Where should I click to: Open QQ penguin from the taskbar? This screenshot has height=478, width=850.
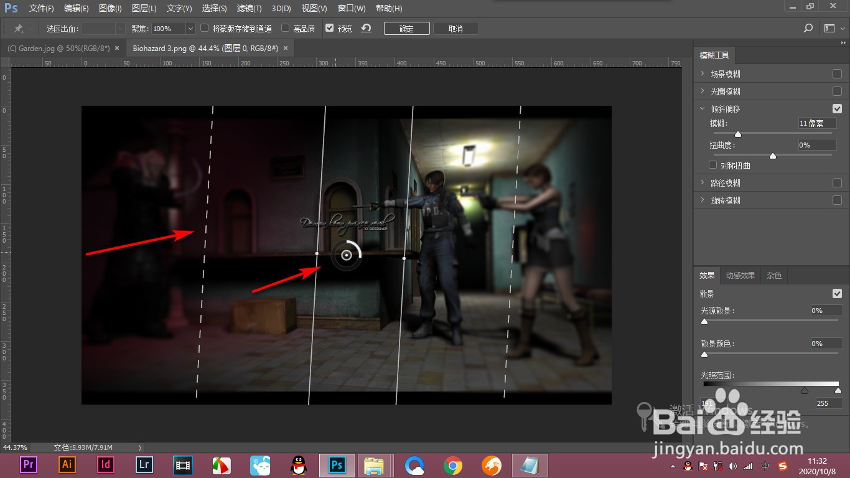[x=299, y=465]
